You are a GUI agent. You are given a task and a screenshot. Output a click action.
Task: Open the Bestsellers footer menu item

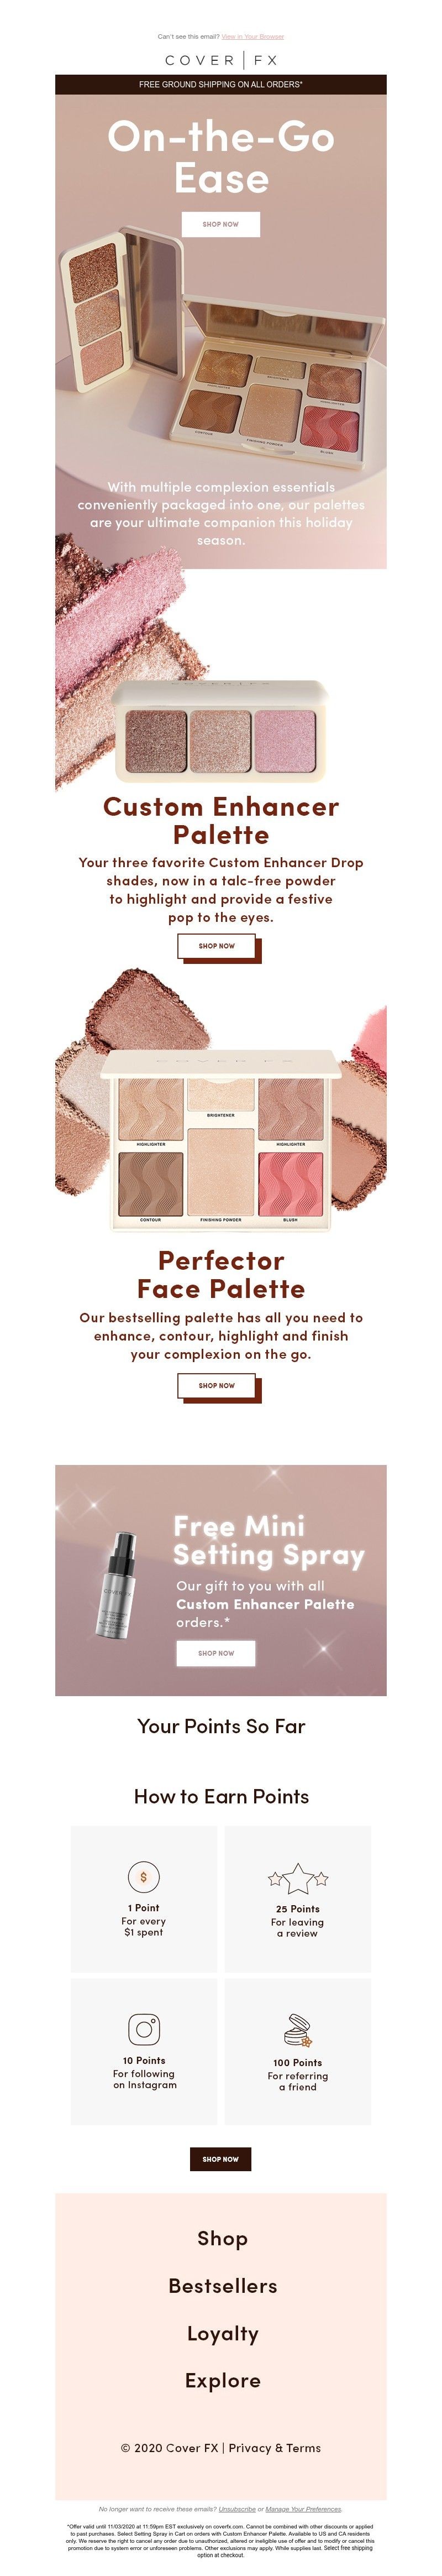pos(223,2285)
